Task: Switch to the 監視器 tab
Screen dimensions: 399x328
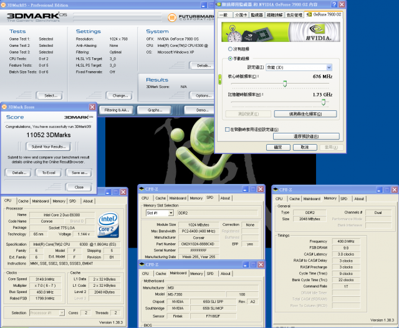Action: coord(257,15)
